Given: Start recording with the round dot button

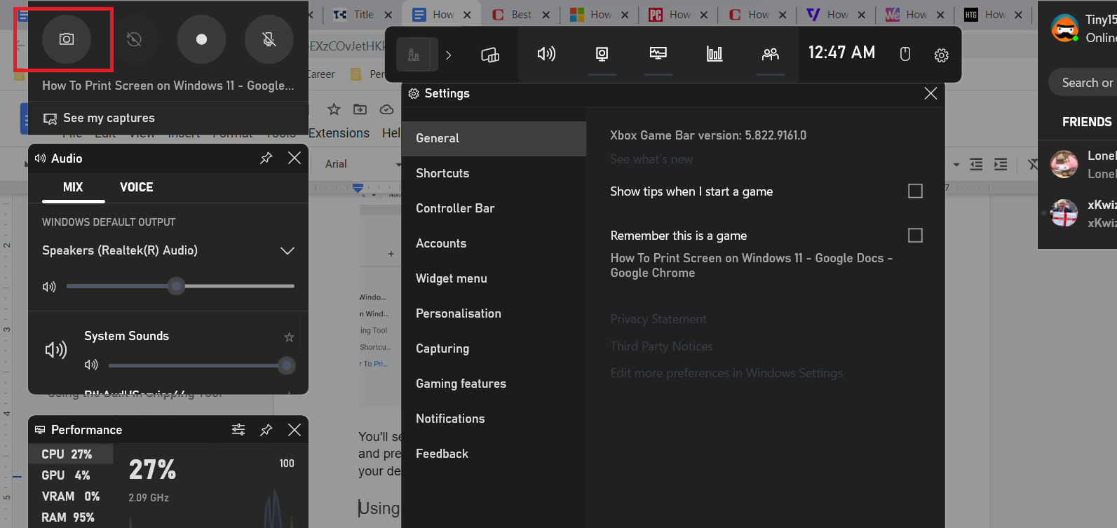Looking at the screenshot, I should click(x=201, y=39).
